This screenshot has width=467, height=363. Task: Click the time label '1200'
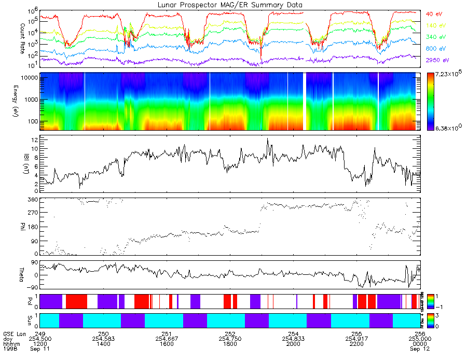pos(40,344)
